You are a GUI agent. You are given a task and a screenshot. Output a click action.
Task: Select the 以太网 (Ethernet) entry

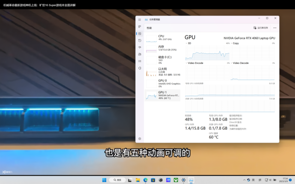pyautogui.click(x=163, y=72)
